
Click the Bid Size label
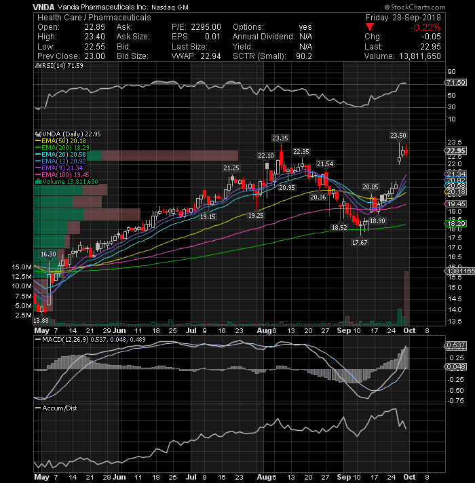(132, 56)
